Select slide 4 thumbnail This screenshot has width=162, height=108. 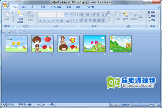point(94,43)
